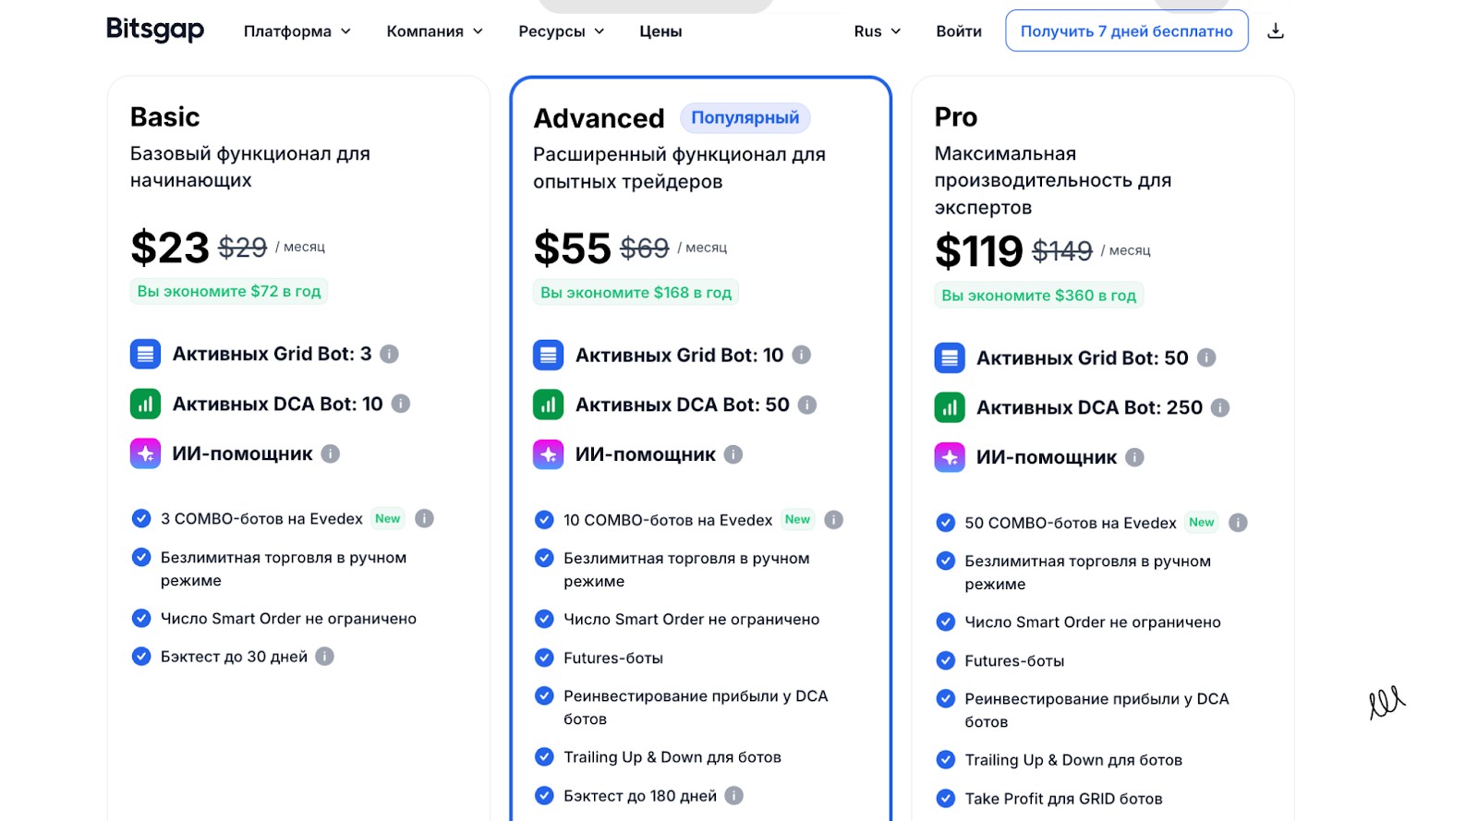Open info for Pro Активных DCA Bot: 250

tap(1220, 407)
